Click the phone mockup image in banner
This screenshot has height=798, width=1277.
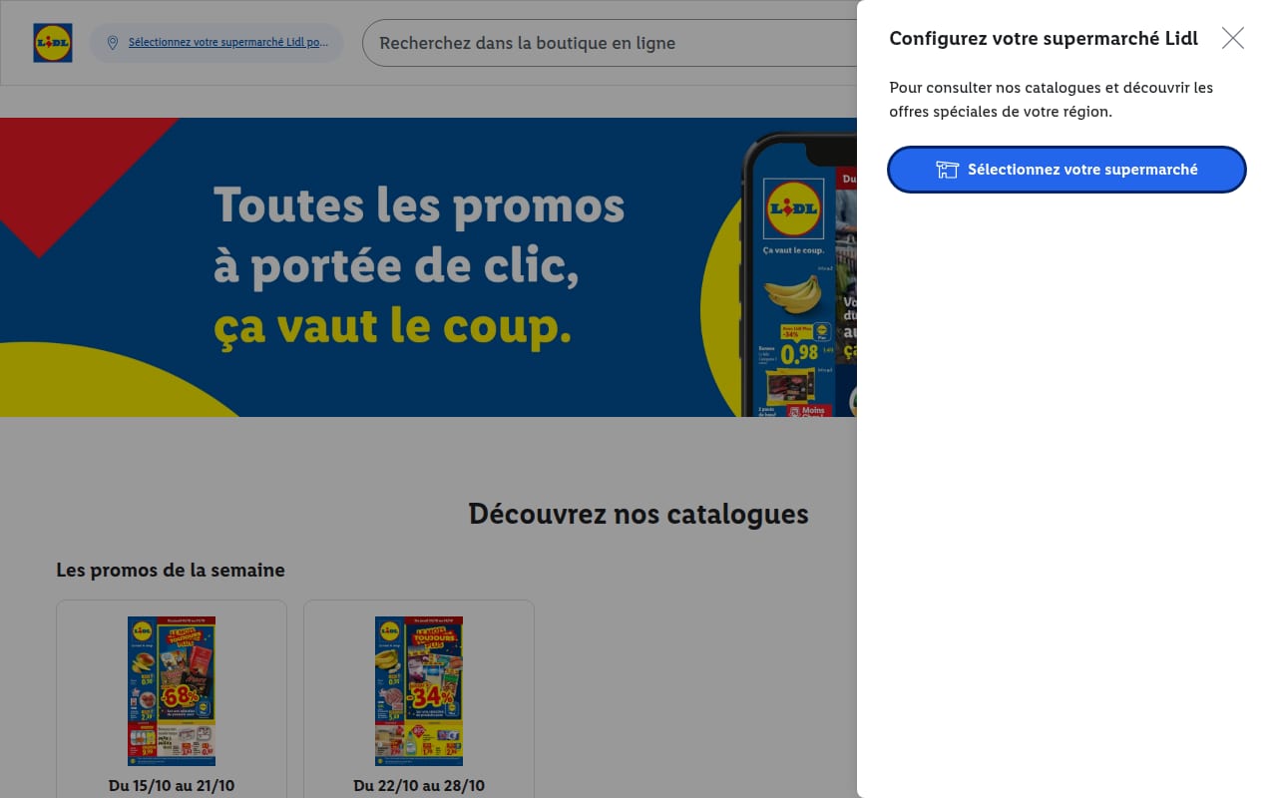click(798, 274)
